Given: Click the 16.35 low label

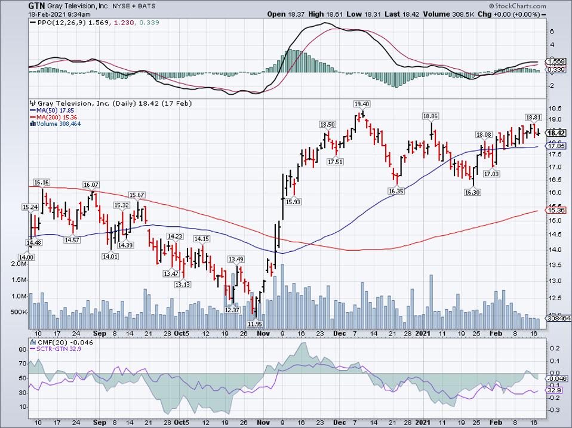Looking at the screenshot, I should (x=396, y=190).
